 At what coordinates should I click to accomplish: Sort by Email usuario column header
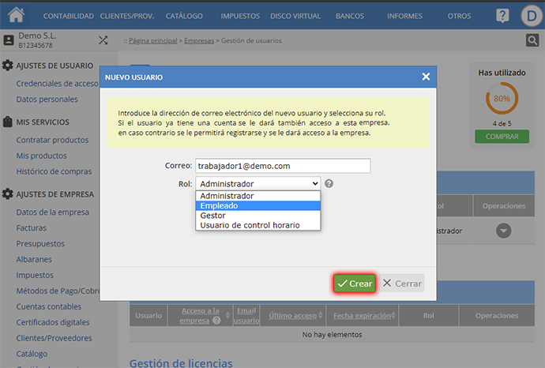pyautogui.click(x=246, y=316)
